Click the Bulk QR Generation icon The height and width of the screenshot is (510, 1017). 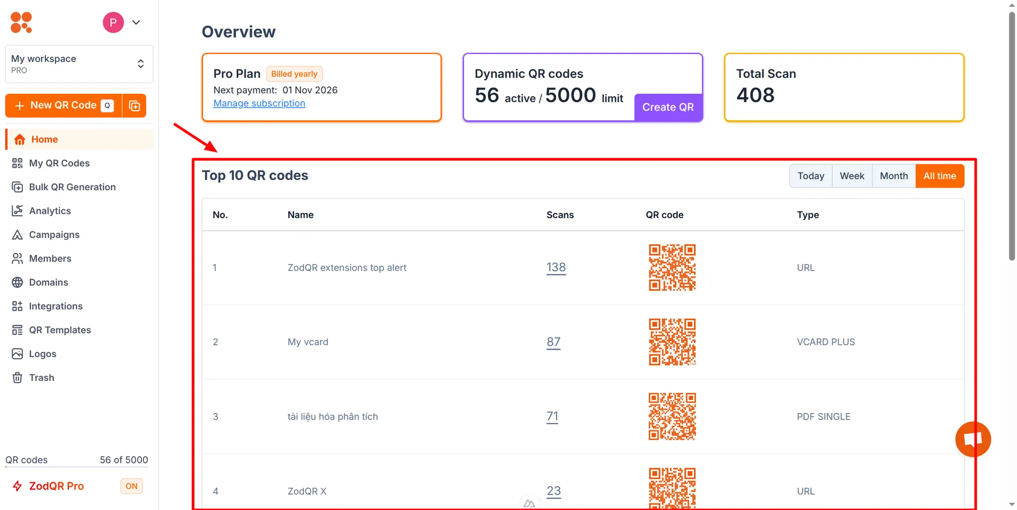(x=17, y=187)
